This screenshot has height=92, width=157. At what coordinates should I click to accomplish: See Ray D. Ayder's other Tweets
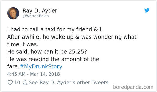pos(68,83)
